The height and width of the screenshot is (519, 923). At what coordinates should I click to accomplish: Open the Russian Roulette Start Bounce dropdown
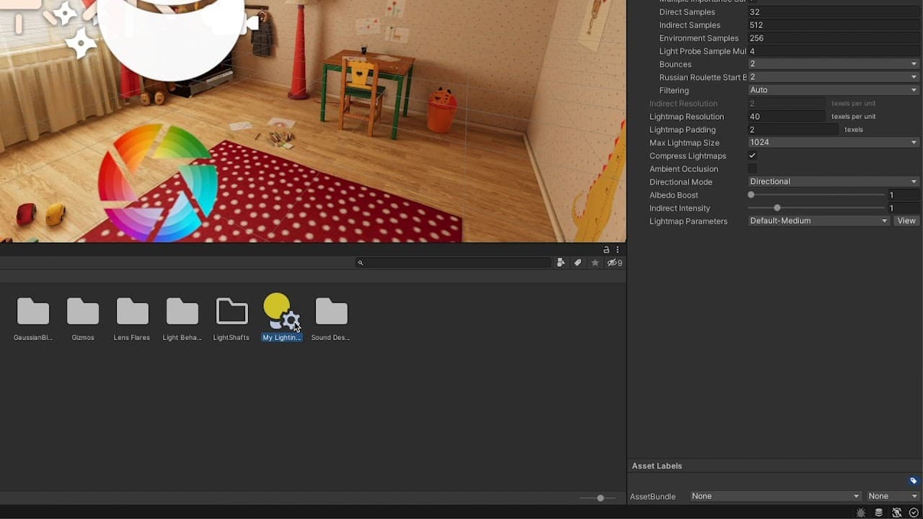pyautogui.click(x=834, y=77)
